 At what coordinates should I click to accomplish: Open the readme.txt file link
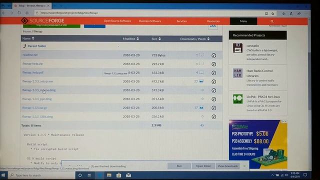[x=30, y=55]
